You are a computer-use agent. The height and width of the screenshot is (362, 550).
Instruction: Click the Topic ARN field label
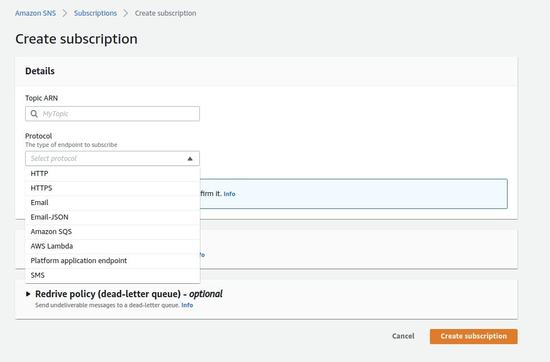(x=41, y=98)
